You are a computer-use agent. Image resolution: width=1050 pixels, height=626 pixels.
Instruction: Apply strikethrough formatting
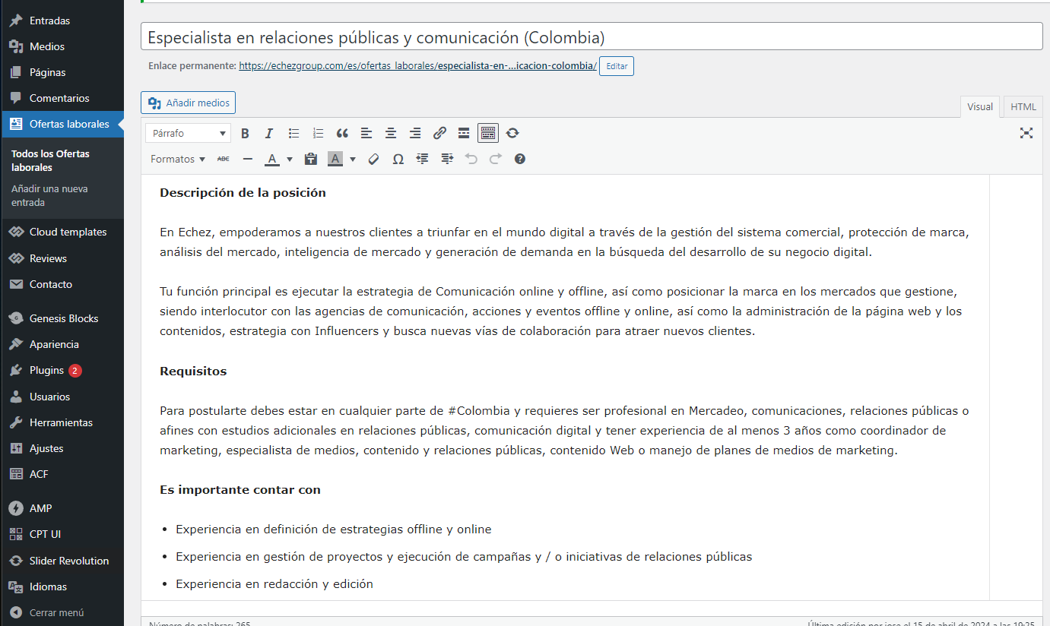224,159
